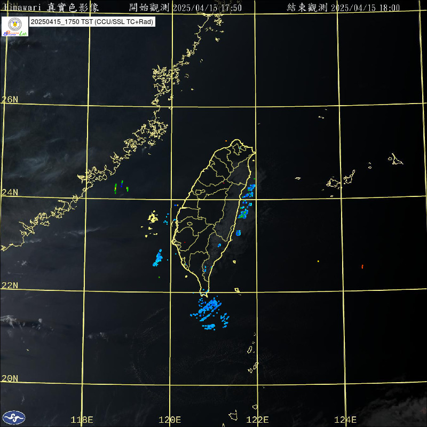Click the 26N latitude label
427x427 pixels.
point(10,99)
